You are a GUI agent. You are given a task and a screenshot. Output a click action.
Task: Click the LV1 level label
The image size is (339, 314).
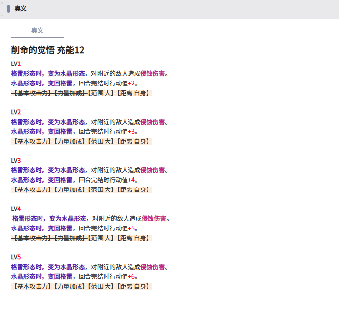[16, 64]
